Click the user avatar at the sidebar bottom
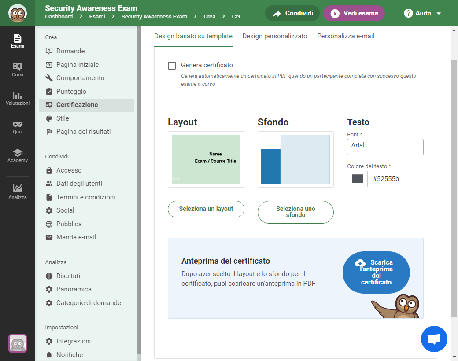 click(x=18, y=343)
